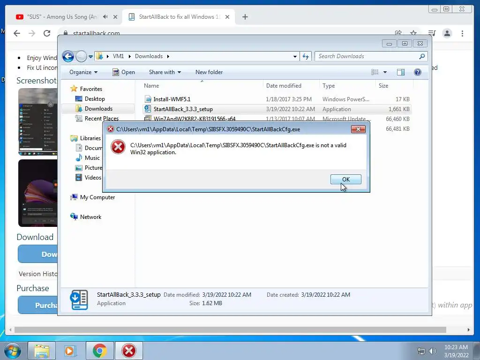Image resolution: width=480 pixels, height=360 pixels.
Task: Close the StartAllBack browser tab
Action: pos(227,17)
